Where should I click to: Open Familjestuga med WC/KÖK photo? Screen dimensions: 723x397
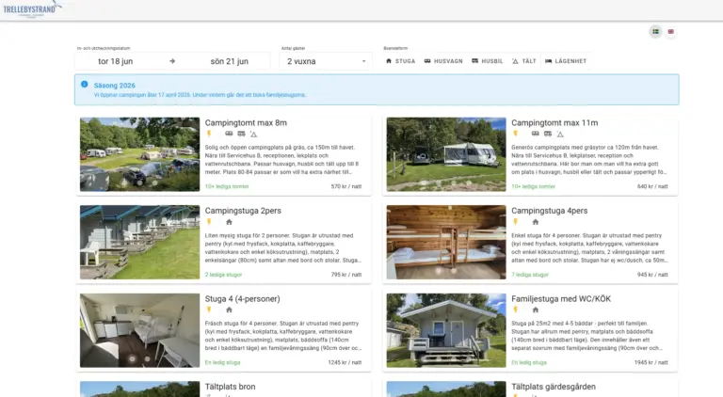(446, 330)
